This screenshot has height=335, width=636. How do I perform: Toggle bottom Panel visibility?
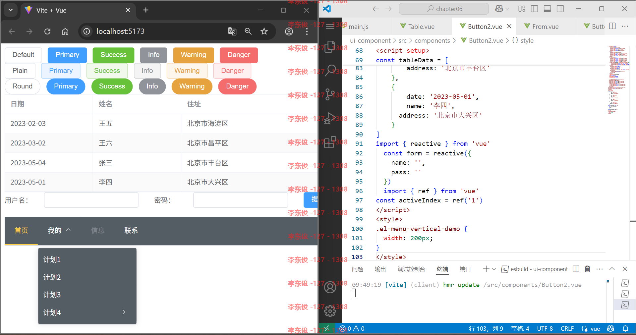(547, 9)
